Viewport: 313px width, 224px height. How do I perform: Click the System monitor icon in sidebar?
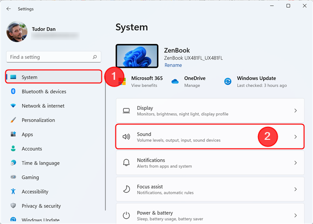pos(13,77)
